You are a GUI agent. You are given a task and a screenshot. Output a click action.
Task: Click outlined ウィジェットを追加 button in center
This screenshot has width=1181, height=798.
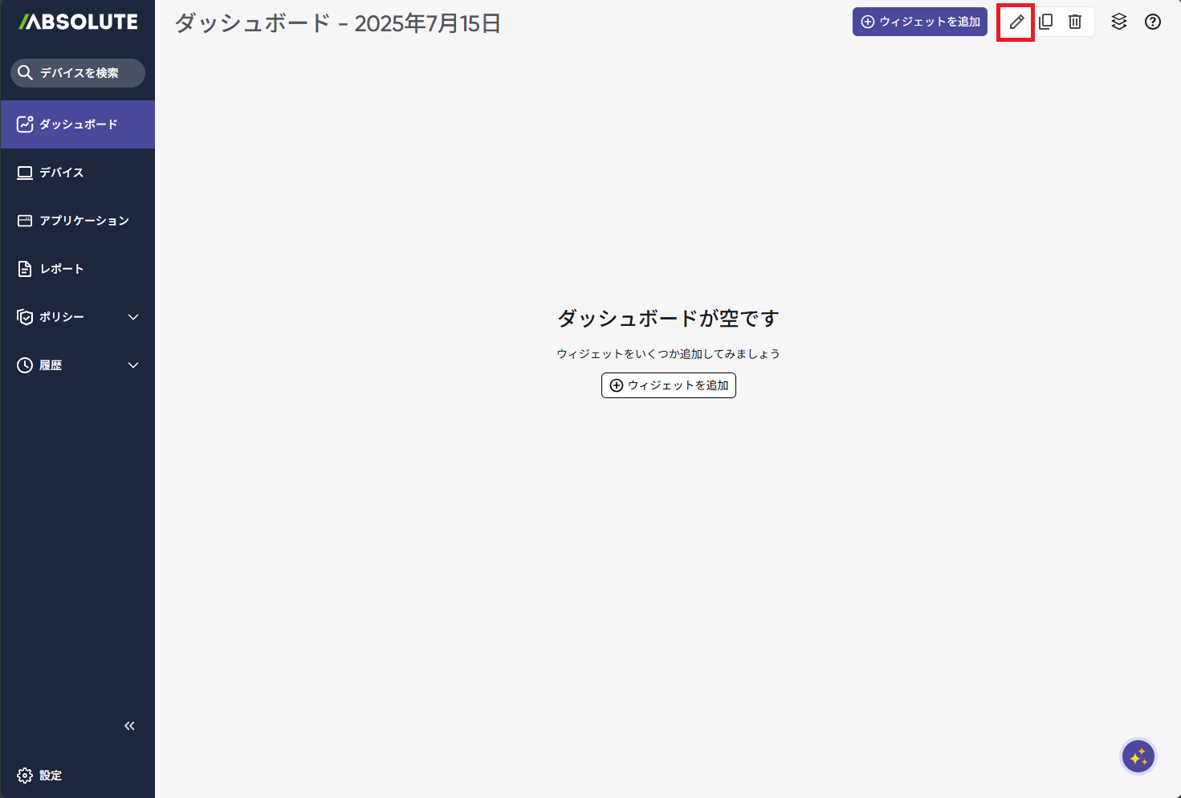click(x=668, y=385)
